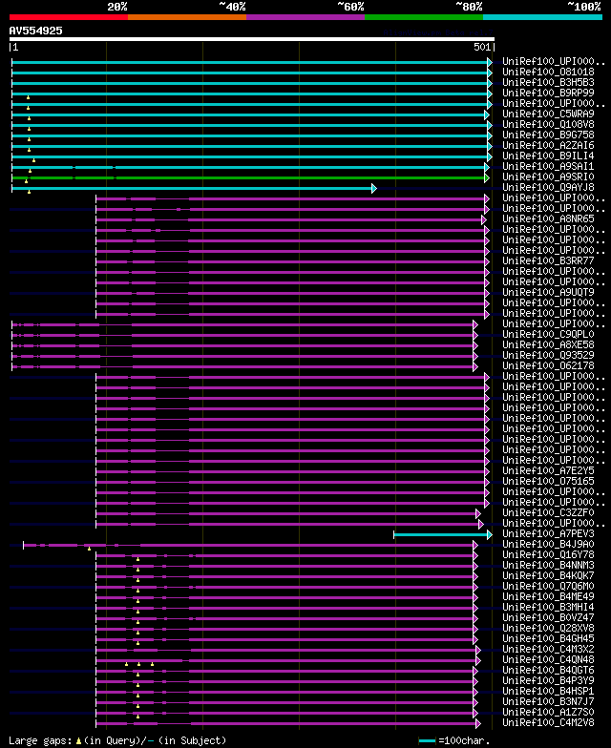Click the green alignment bar for A9SRI0
This screenshot has width=611, height=748.
(x=250, y=177)
